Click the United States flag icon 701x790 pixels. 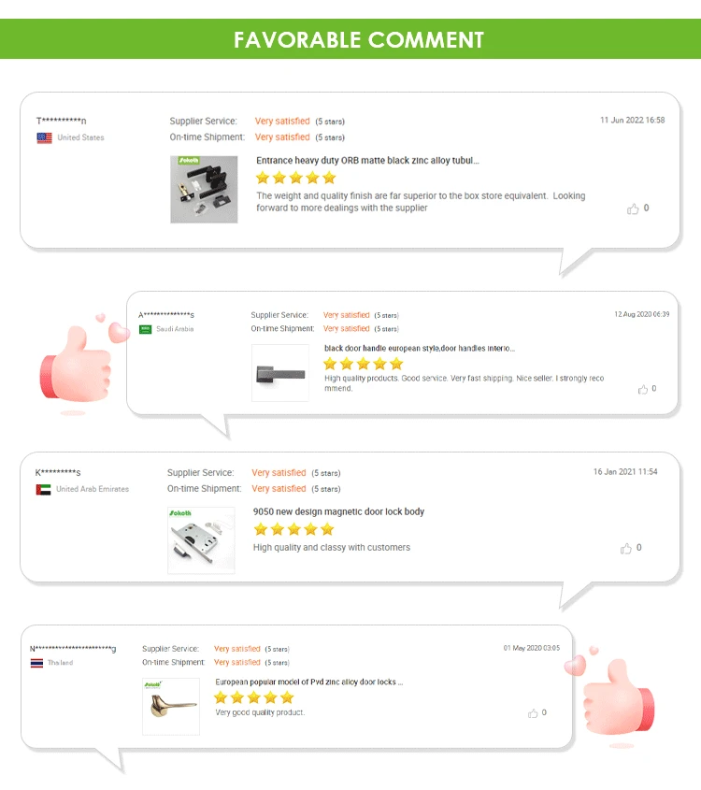pos(44,137)
